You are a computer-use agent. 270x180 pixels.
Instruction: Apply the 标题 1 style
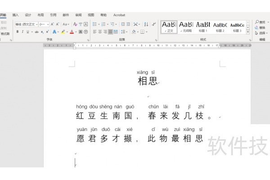click(203, 27)
